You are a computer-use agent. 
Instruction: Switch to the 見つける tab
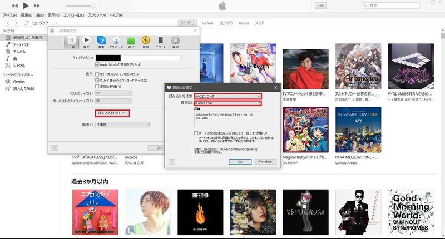click(226, 23)
